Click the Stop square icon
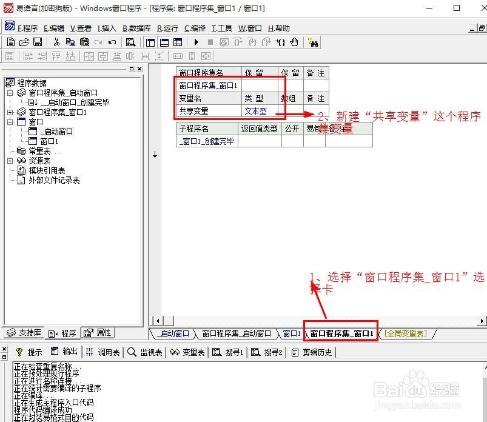Screen dimensions: 487x422 click(210, 42)
